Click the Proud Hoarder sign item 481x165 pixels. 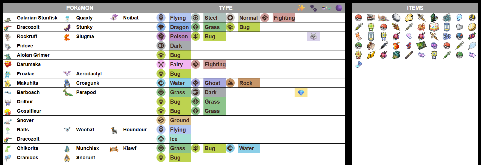(x=371, y=18)
